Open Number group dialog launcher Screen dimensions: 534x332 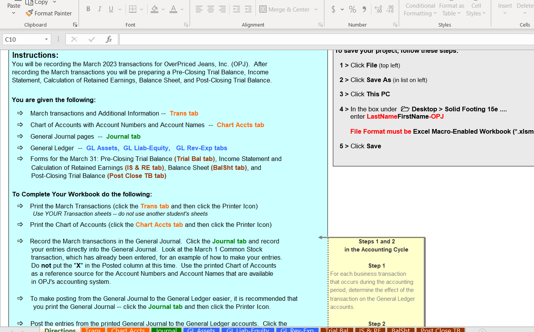click(x=395, y=25)
